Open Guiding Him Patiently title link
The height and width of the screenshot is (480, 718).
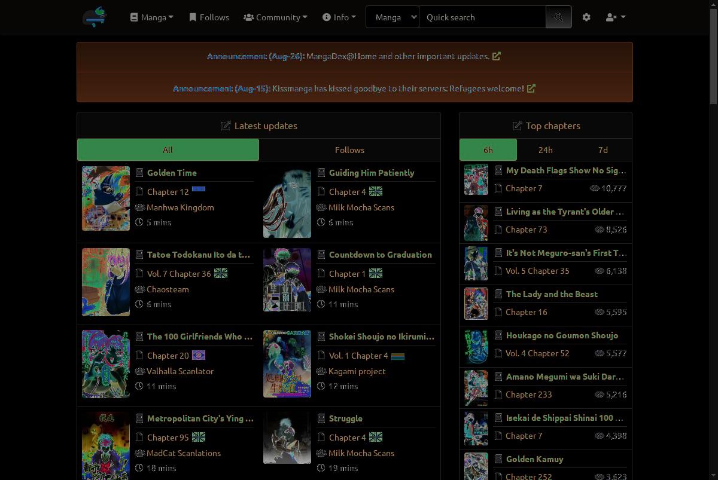tap(372, 173)
